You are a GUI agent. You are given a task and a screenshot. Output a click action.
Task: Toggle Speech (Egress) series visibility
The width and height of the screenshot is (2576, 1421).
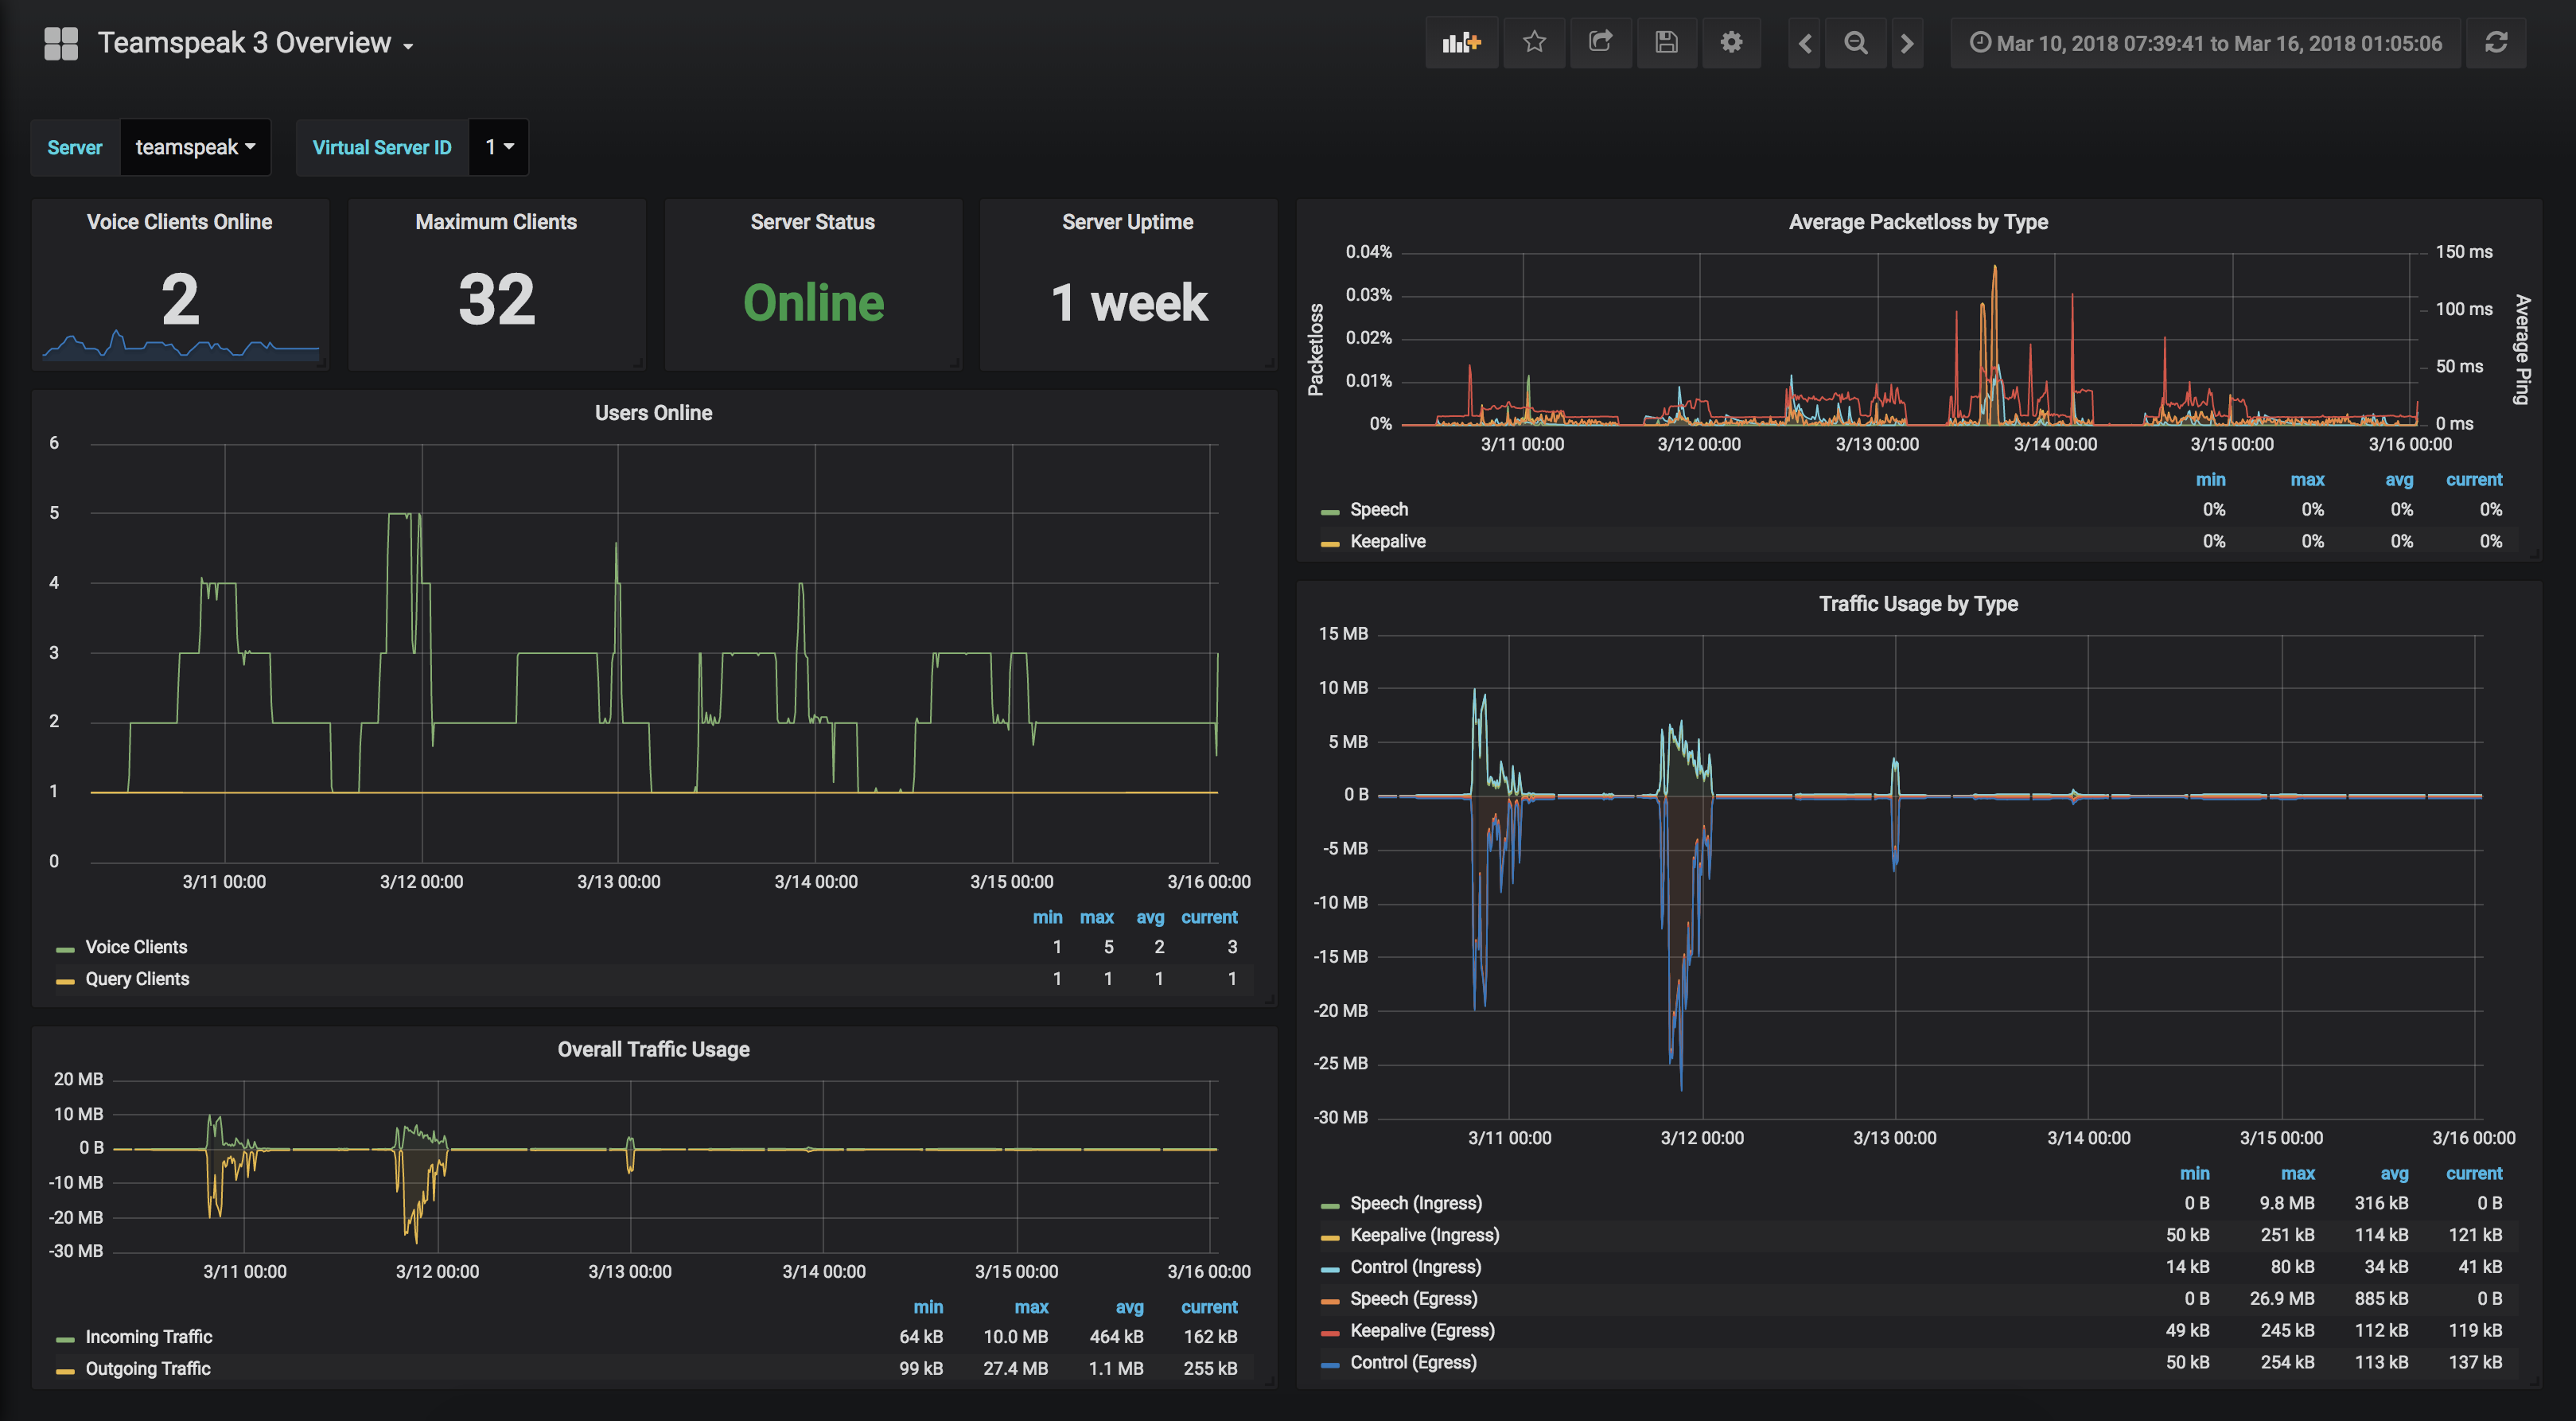coord(1413,1299)
